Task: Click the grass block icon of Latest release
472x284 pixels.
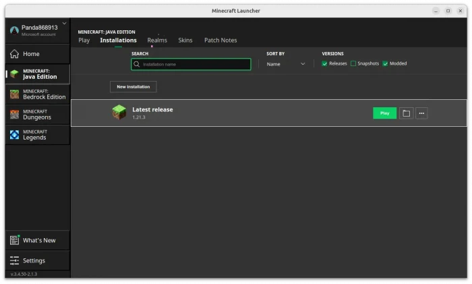Action: (119, 113)
